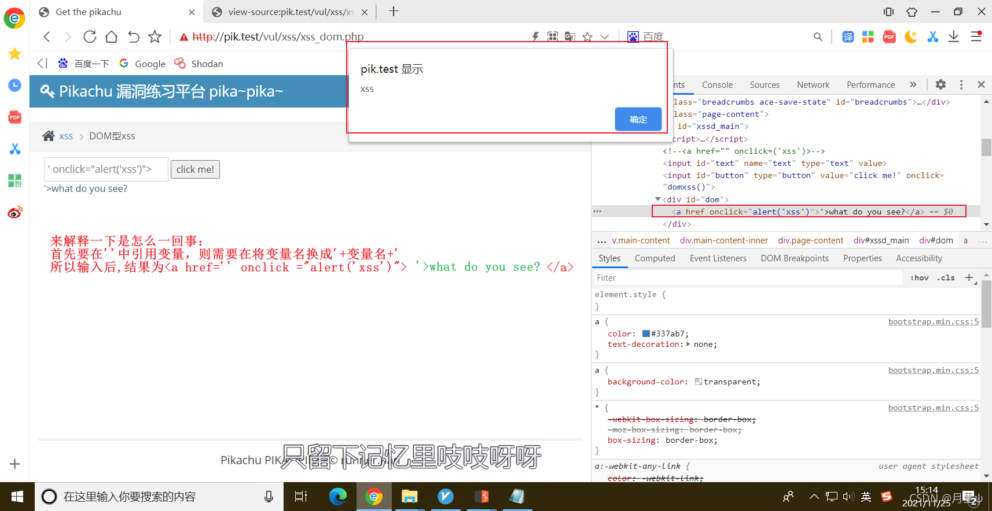Screen dimensions: 992x511
Task: Open the downloads arrow icon
Action: tap(954, 37)
